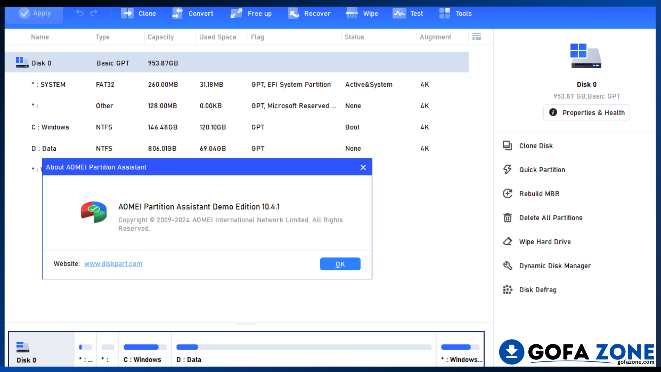The image size is (661, 372).
Task: Sort by the Type column header
Action: [103, 37]
